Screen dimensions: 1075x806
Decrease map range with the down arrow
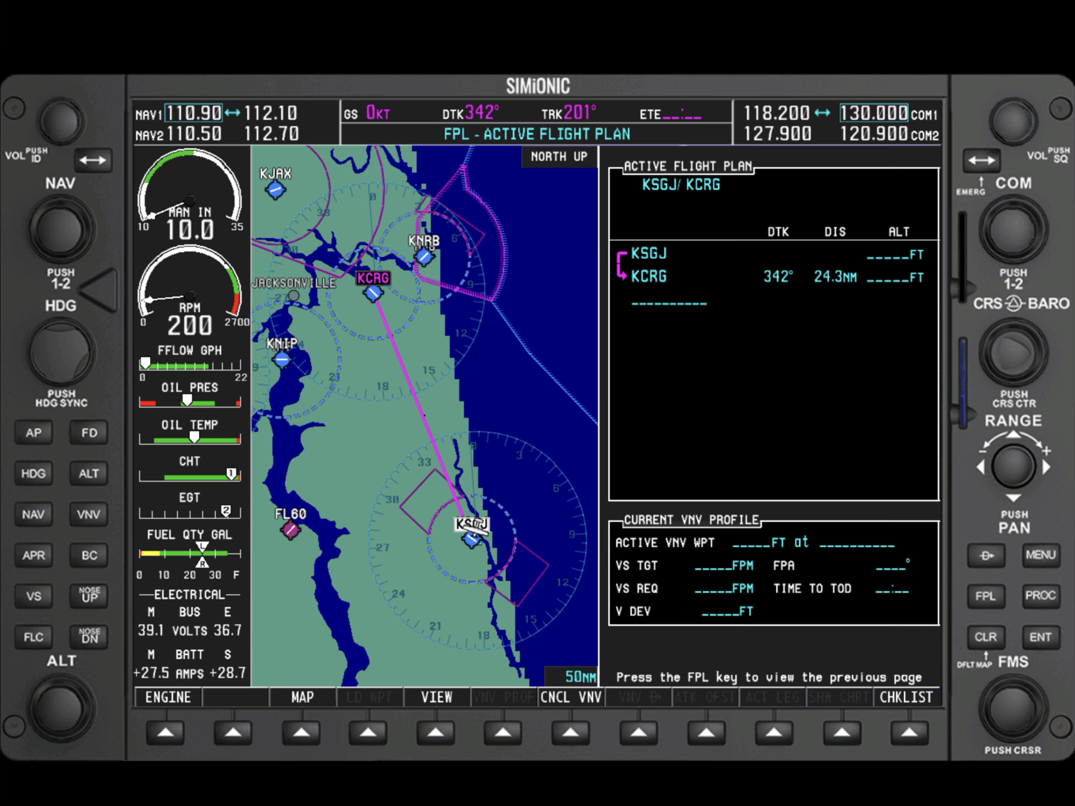pos(1014,498)
